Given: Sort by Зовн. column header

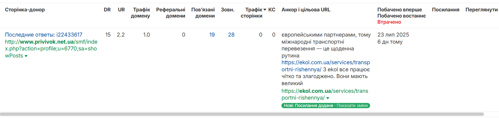Looking at the screenshot, I should 228,10.
